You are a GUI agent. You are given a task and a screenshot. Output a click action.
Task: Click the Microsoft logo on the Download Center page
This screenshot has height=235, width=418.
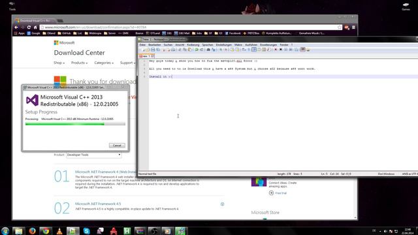pos(64,42)
